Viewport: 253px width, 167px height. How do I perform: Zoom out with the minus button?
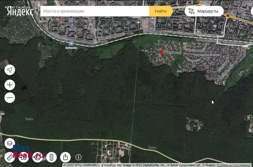click(x=10, y=98)
